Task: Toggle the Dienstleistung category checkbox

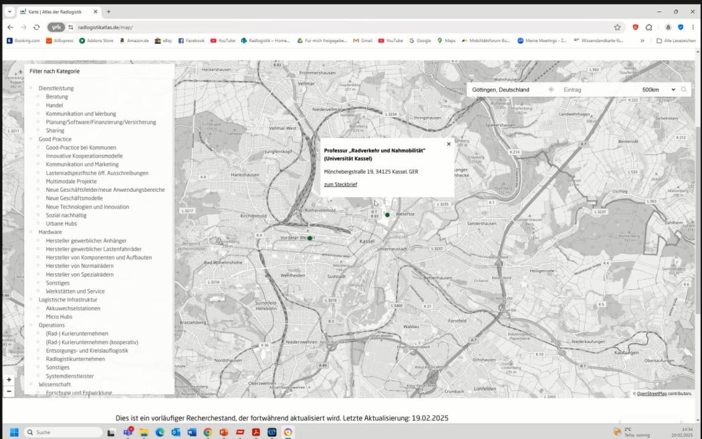Action: (x=31, y=88)
